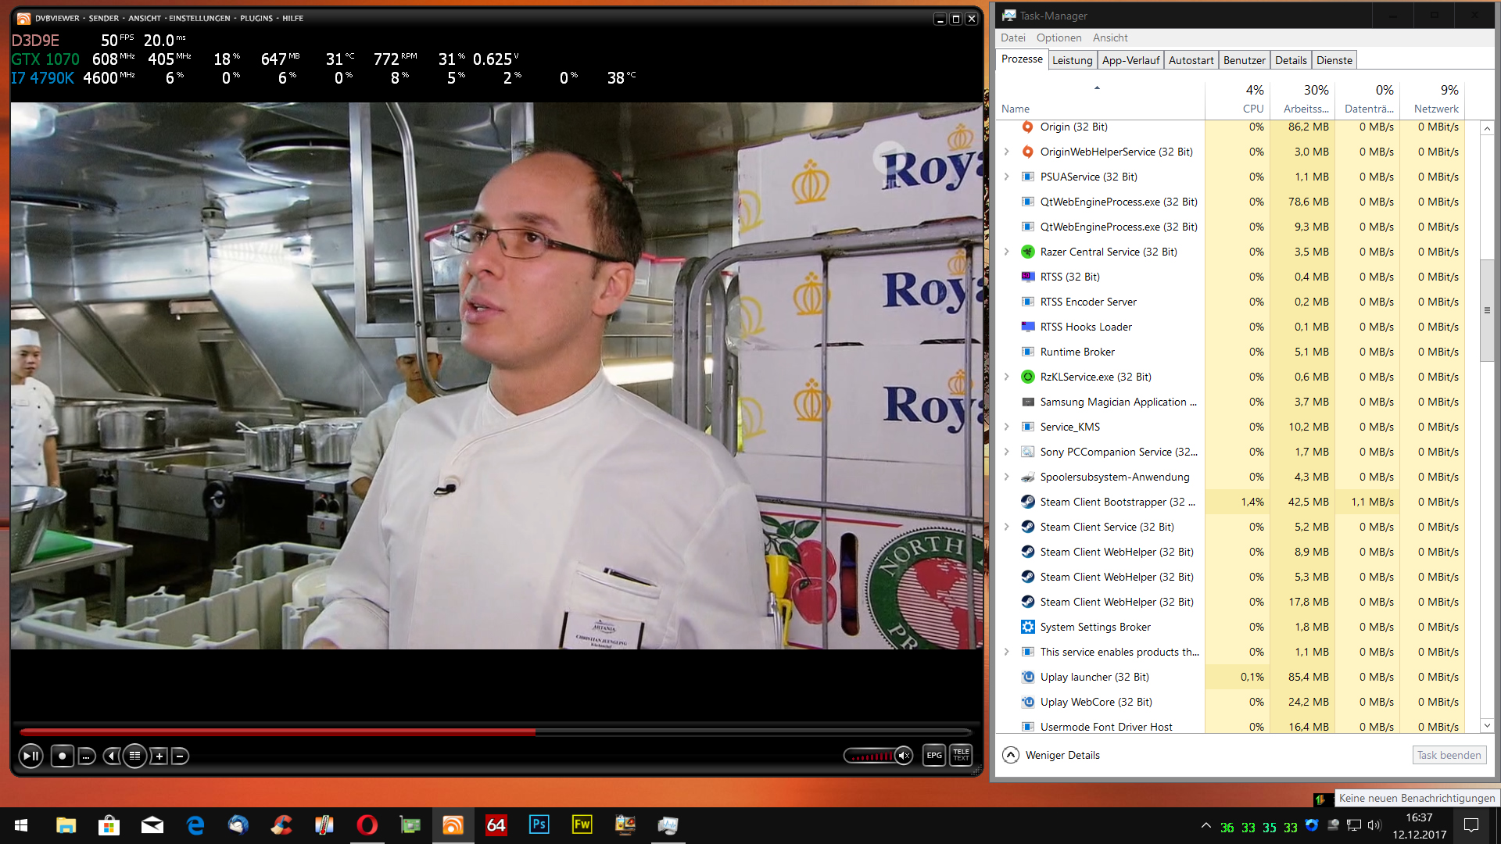Click the channel minus button
Viewport: 1501px width, 844px height.
pyautogui.click(x=180, y=756)
